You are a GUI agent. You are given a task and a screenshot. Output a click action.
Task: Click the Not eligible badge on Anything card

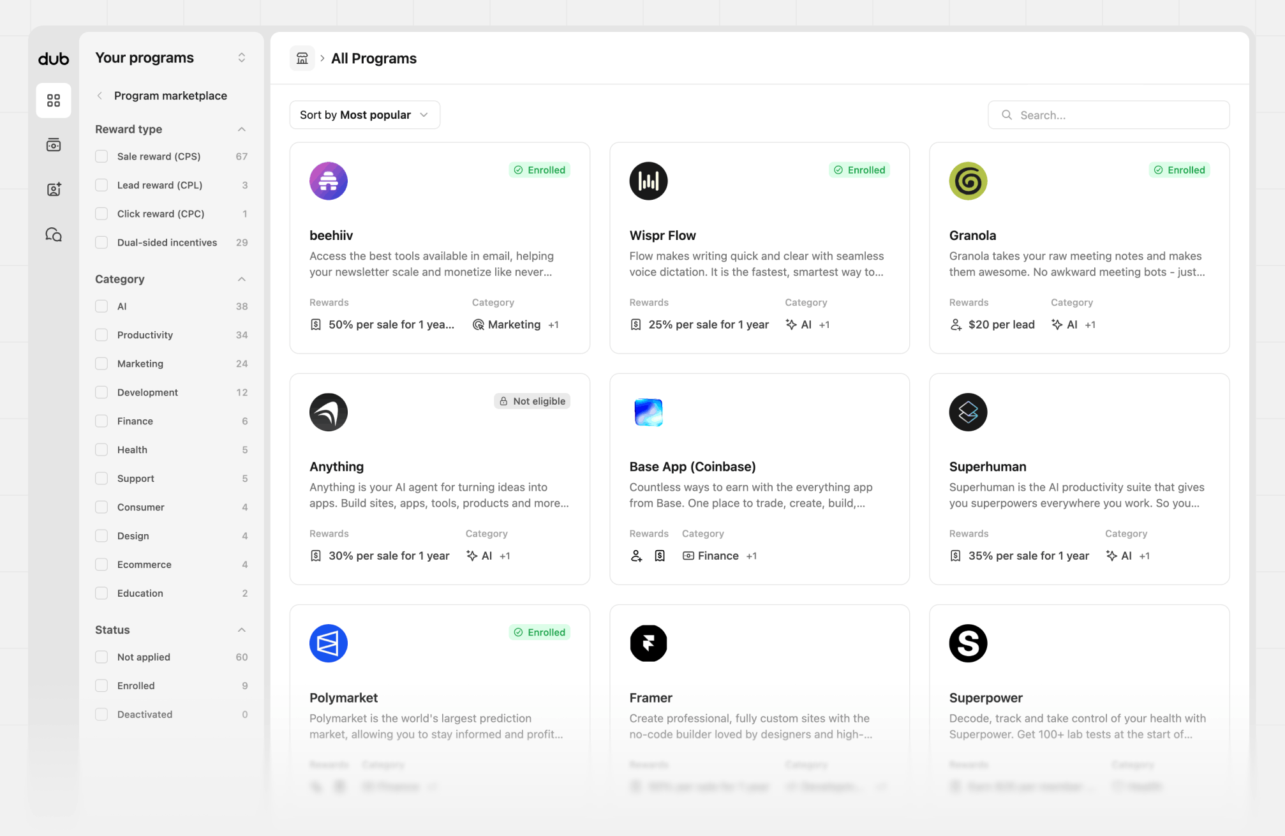[x=532, y=401]
